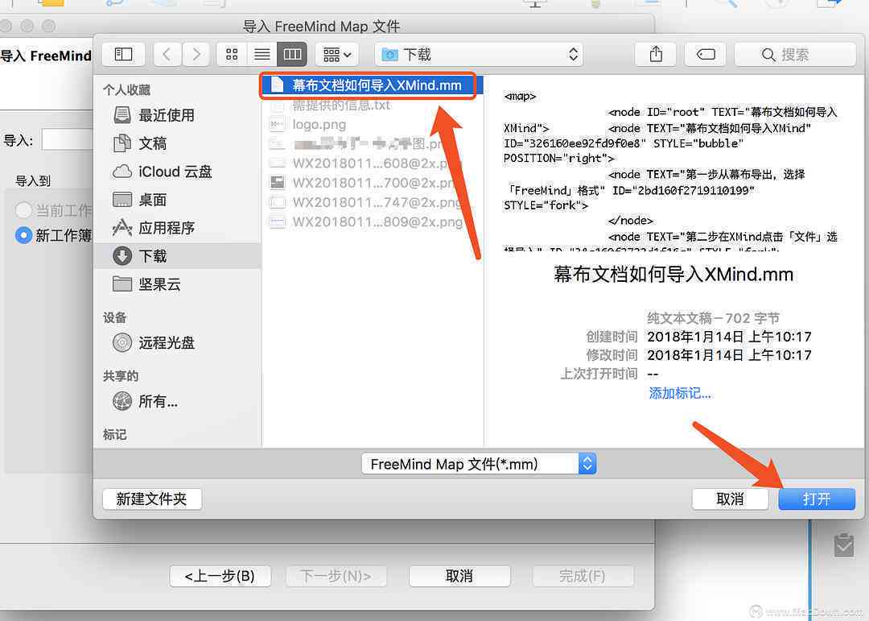Switch to icon grid view
The height and width of the screenshot is (621, 869).
coord(232,55)
